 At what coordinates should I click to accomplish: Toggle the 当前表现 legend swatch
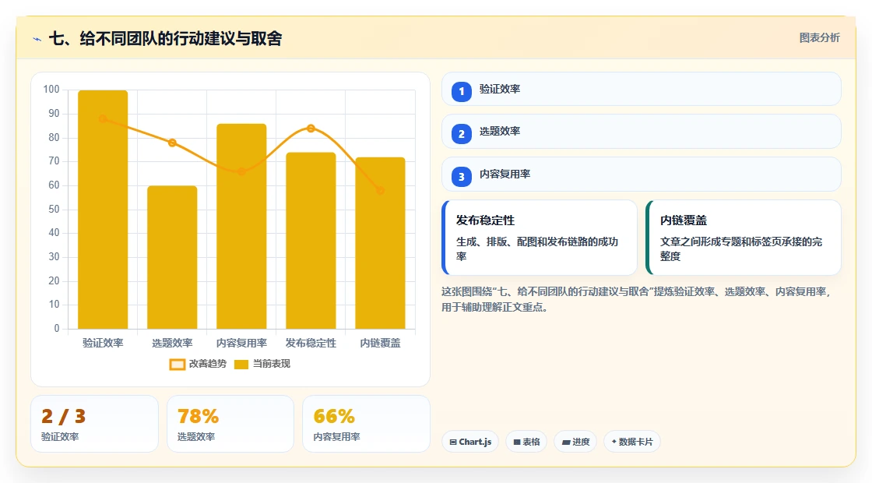click(241, 365)
